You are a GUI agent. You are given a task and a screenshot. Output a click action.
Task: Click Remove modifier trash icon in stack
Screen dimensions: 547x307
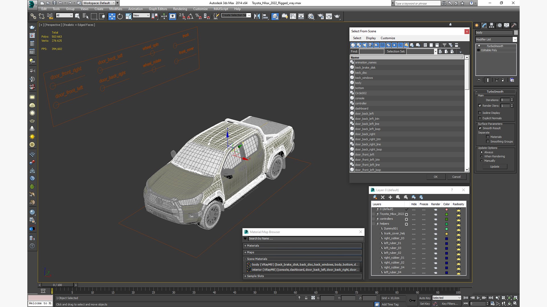(x=503, y=80)
